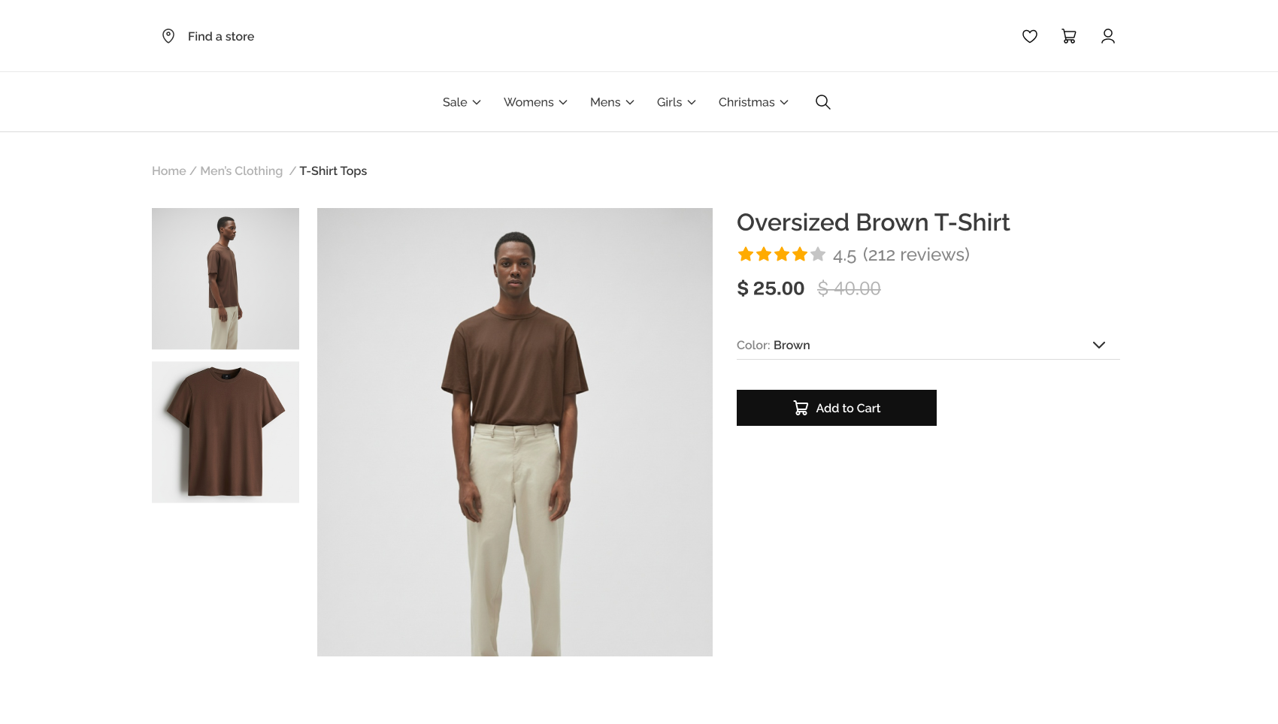This screenshot has height=724, width=1278.
Task: Open the user account icon
Action: pos(1108,36)
